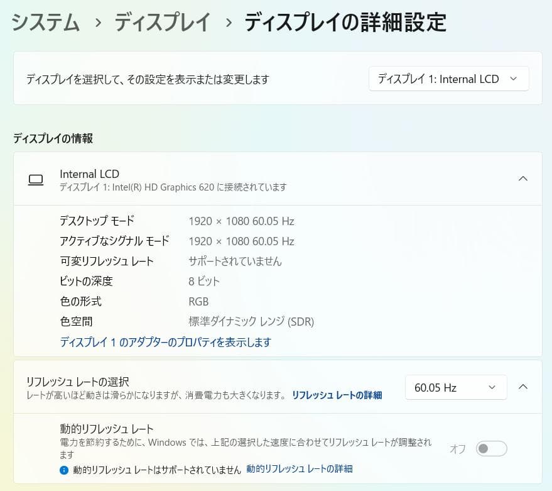The height and width of the screenshot is (491, 552).
Task: Toggle the 動的リフレッシュ レート switch
Action: click(491, 448)
